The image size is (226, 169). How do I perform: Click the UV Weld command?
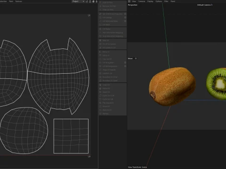tap(113, 25)
